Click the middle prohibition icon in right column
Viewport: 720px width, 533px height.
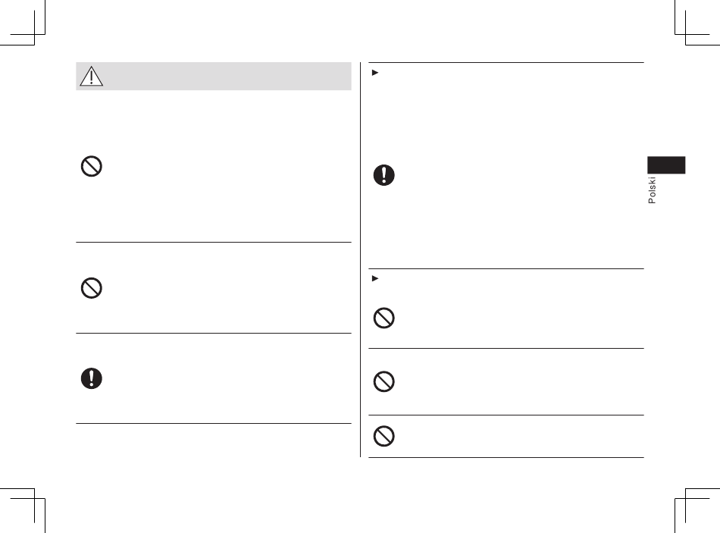tap(384, 381)
